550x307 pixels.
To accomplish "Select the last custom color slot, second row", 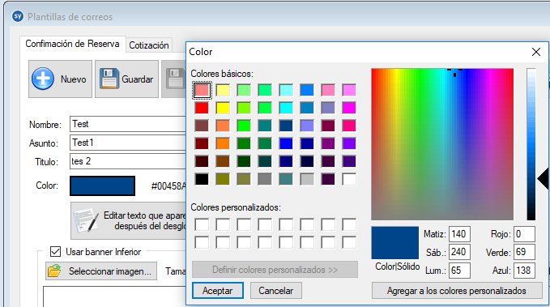I will tap(349, 242).
